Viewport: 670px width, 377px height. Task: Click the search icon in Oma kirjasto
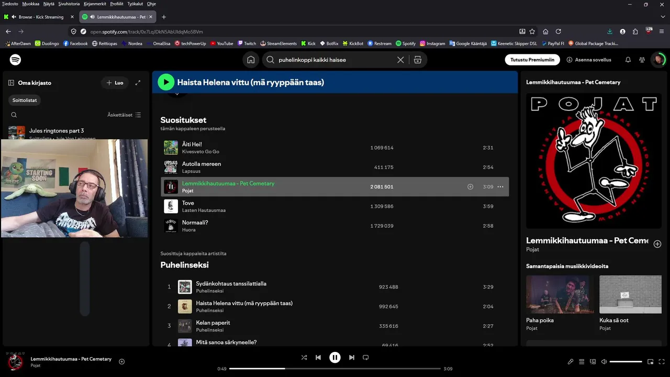point(14,115)
